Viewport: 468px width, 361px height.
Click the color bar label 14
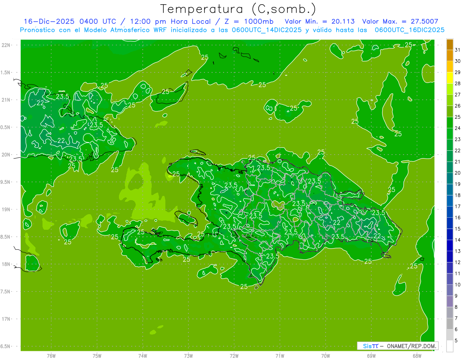(x=458, y=239)
